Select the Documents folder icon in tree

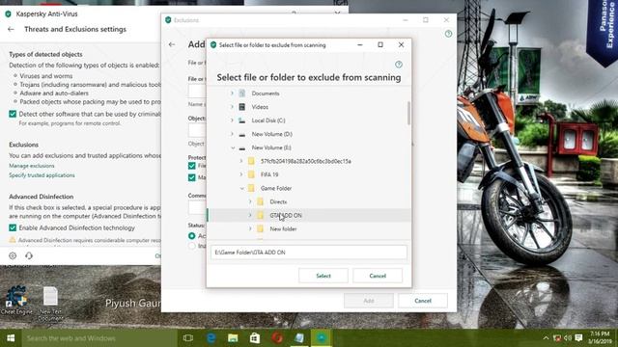coord(242,93)
